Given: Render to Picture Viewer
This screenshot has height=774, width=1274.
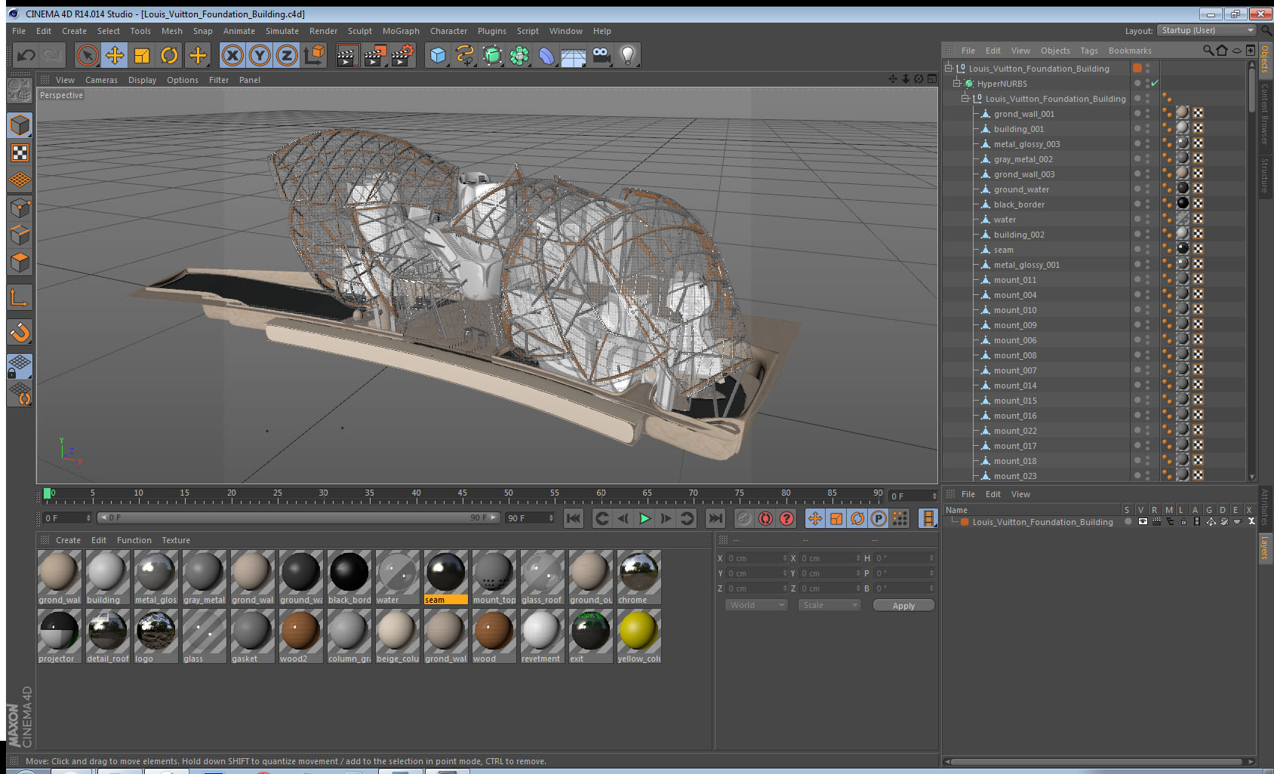Looking at the screenshot, I should [374, 55].
